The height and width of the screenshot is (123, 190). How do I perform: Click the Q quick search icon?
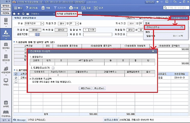click(x=23, y=14)
